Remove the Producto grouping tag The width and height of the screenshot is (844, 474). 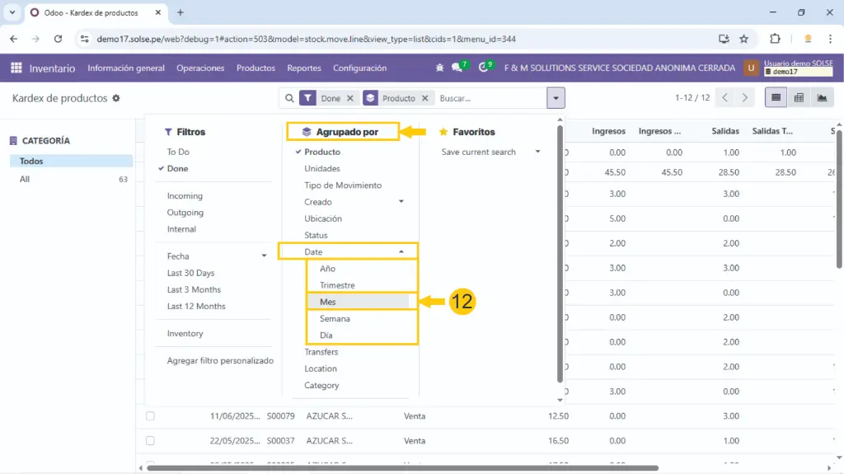[x=425, y=98]
